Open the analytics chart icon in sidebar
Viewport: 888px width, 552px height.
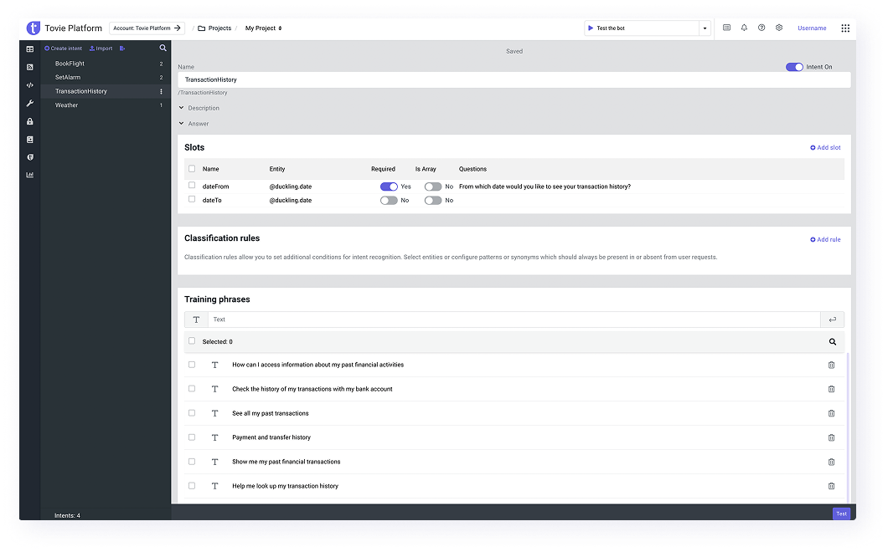pos(30,175)
